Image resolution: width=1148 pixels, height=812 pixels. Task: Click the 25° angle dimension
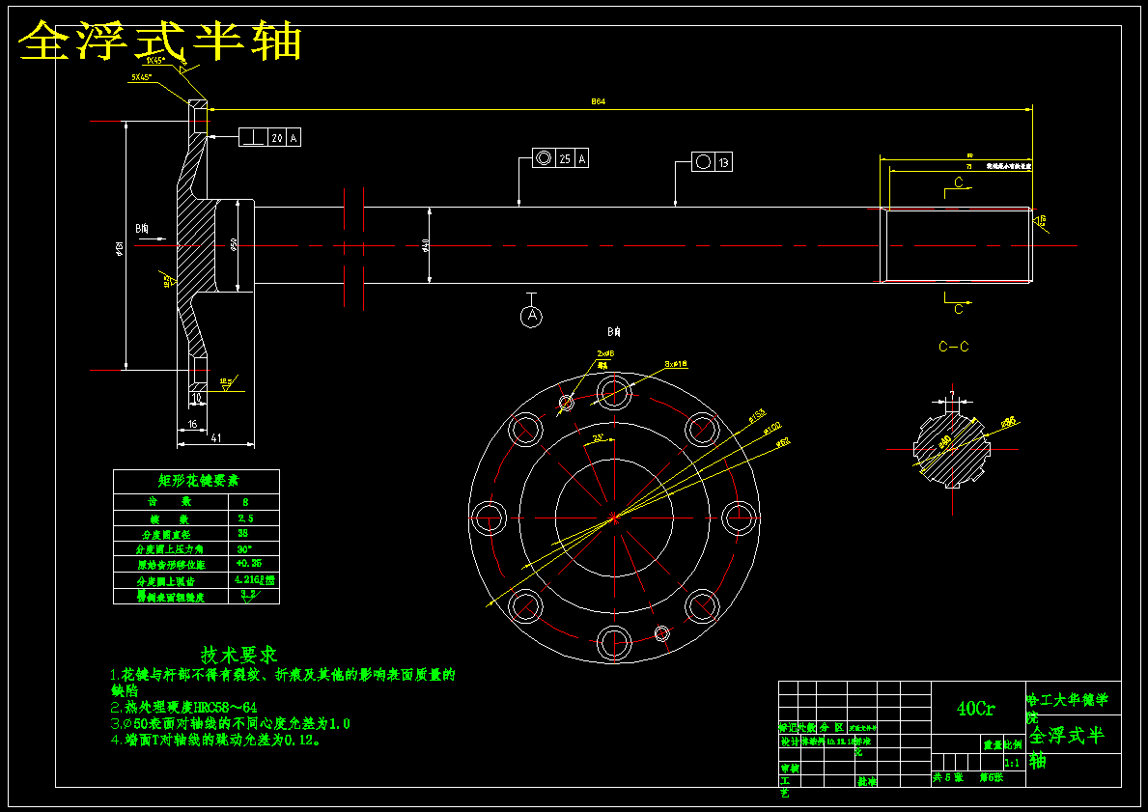click(599, 437)
